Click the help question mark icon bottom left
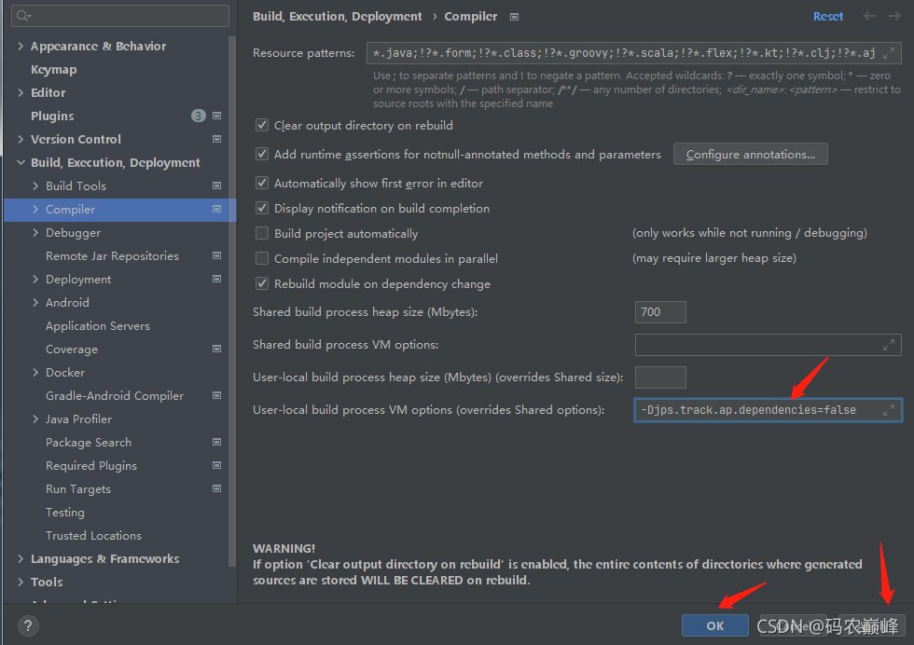Viewport: 914px width, 645px height. (27, 625)
